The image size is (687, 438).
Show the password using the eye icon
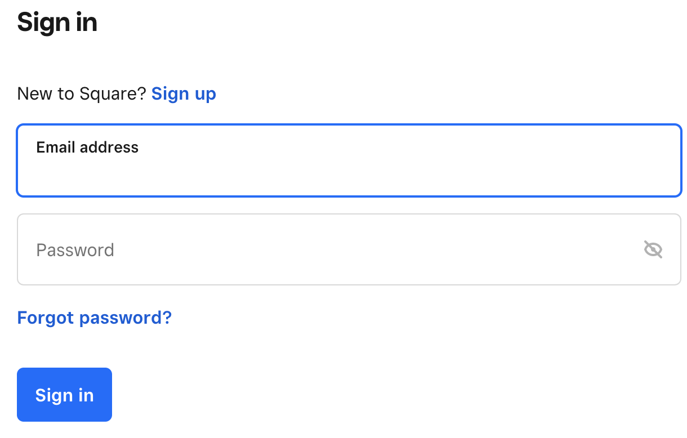(x=653, y=249)
